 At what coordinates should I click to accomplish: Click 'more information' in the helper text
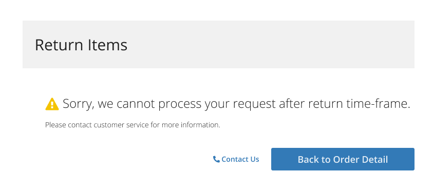tap(191, 125)
